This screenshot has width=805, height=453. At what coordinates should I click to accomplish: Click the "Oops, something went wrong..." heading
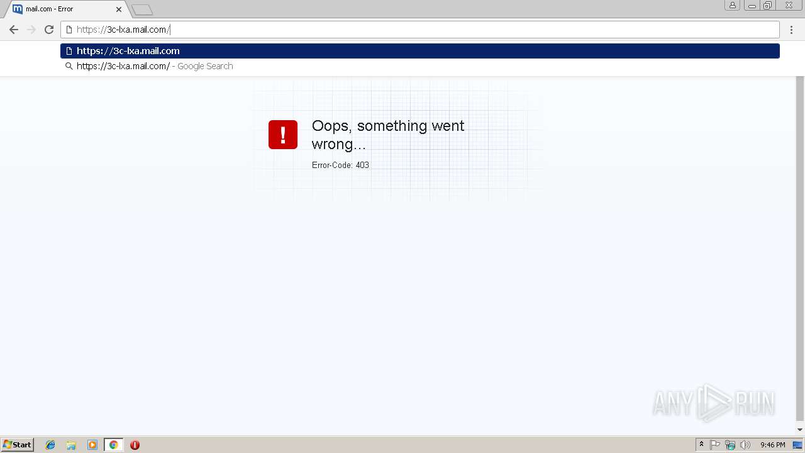(388, 135)
